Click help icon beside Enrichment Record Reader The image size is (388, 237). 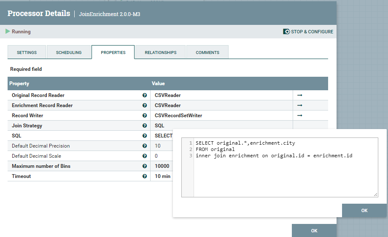click(145, 105)
